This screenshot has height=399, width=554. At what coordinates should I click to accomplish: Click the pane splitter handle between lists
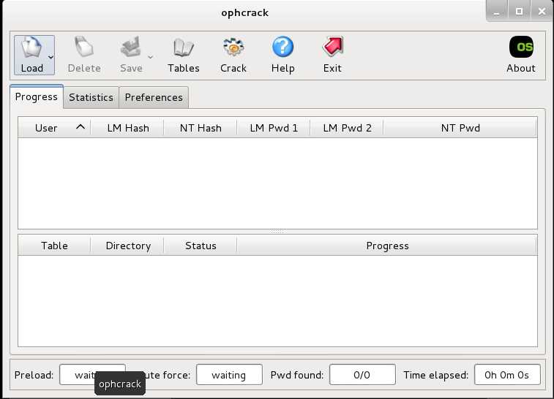tap(277, 232)
